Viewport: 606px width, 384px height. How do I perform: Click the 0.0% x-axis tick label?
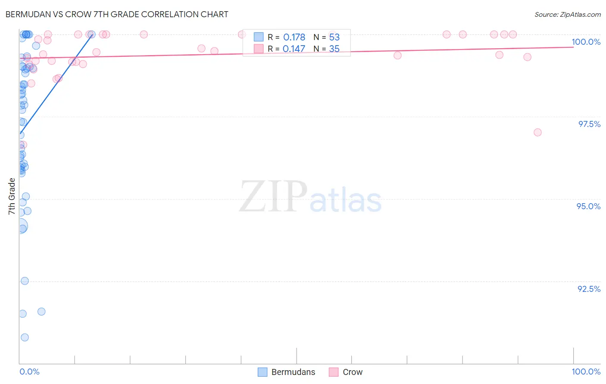[x=30, y=372]
